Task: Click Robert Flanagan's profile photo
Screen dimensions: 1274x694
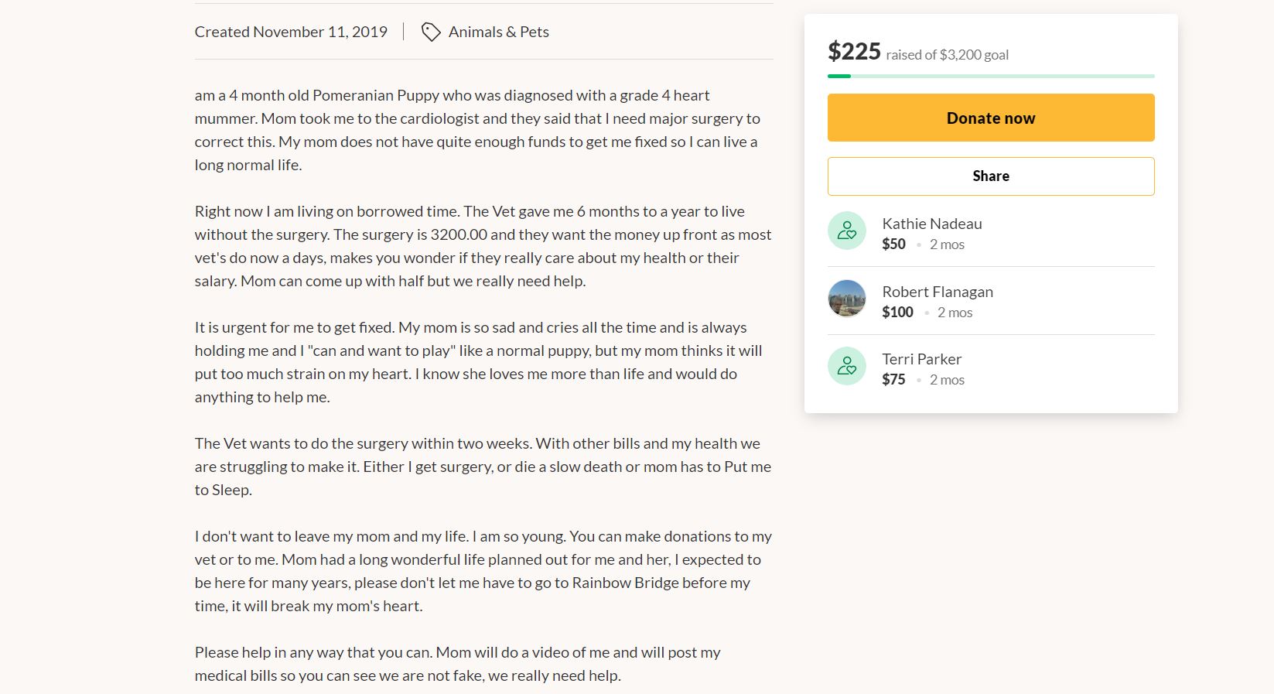Action: coord(847,299)
